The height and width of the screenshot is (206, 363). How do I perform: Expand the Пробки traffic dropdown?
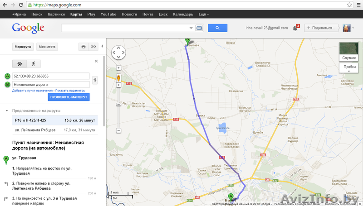tap(349, 68)
